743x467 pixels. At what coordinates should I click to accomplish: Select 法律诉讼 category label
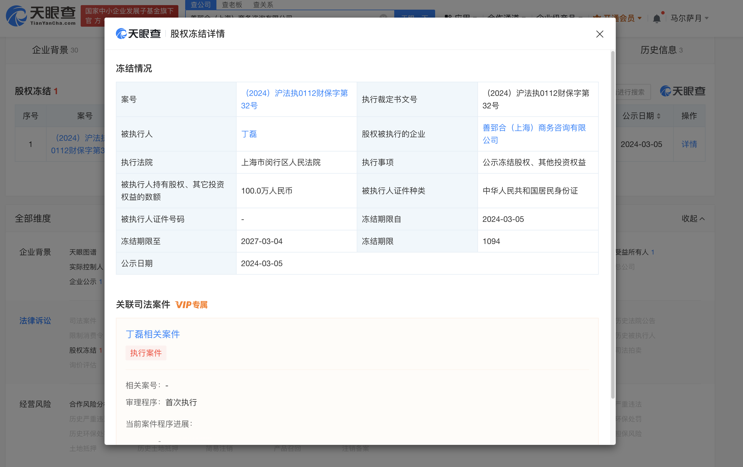coord(35,321)
